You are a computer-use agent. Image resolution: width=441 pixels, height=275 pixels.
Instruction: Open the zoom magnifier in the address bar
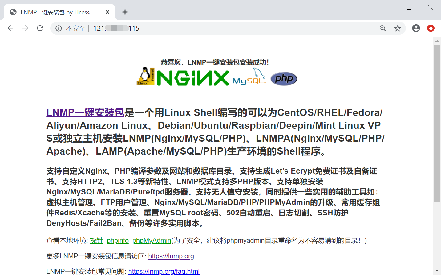coord(383,28)
